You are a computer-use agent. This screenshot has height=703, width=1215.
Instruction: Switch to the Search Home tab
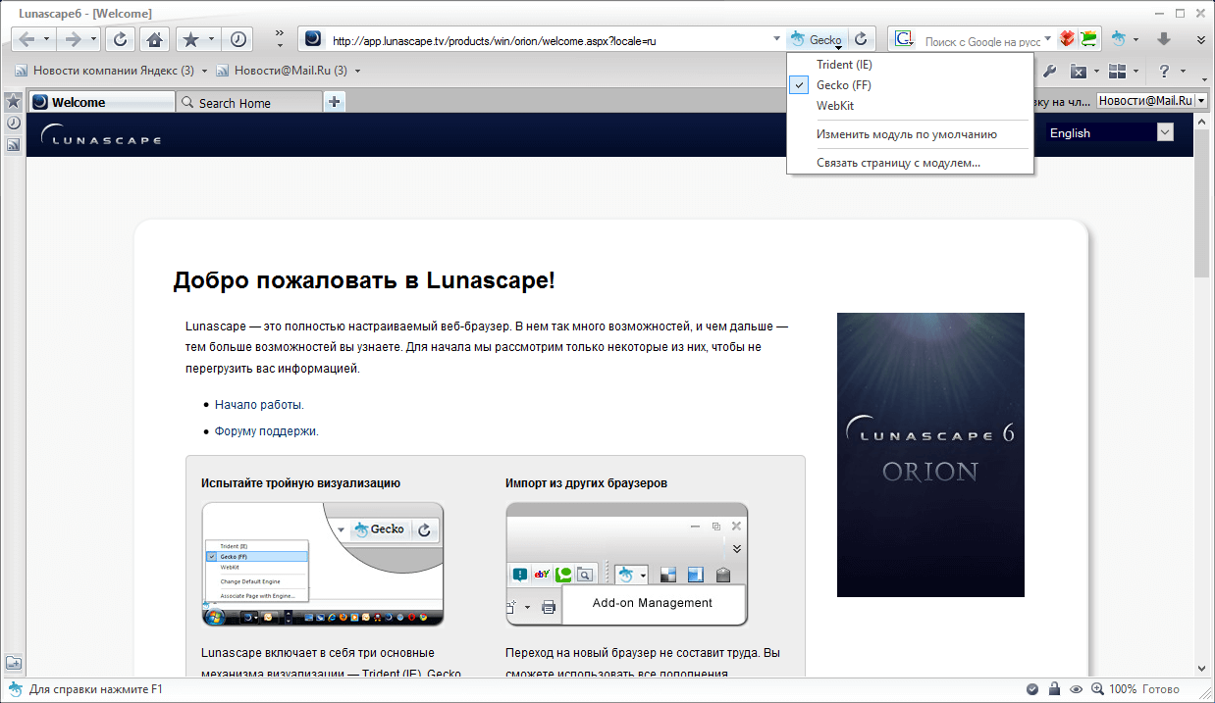pyautogui.click(x=249, y=102)
